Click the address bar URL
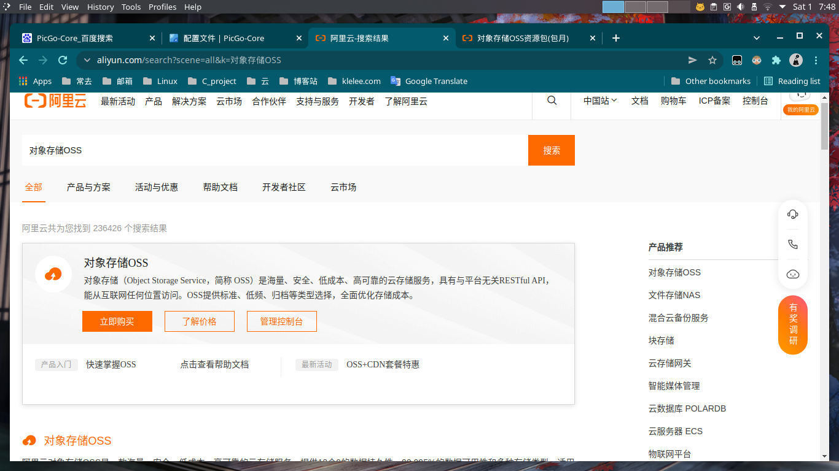Screen dimensions: 839x471 tap(189, 60)
